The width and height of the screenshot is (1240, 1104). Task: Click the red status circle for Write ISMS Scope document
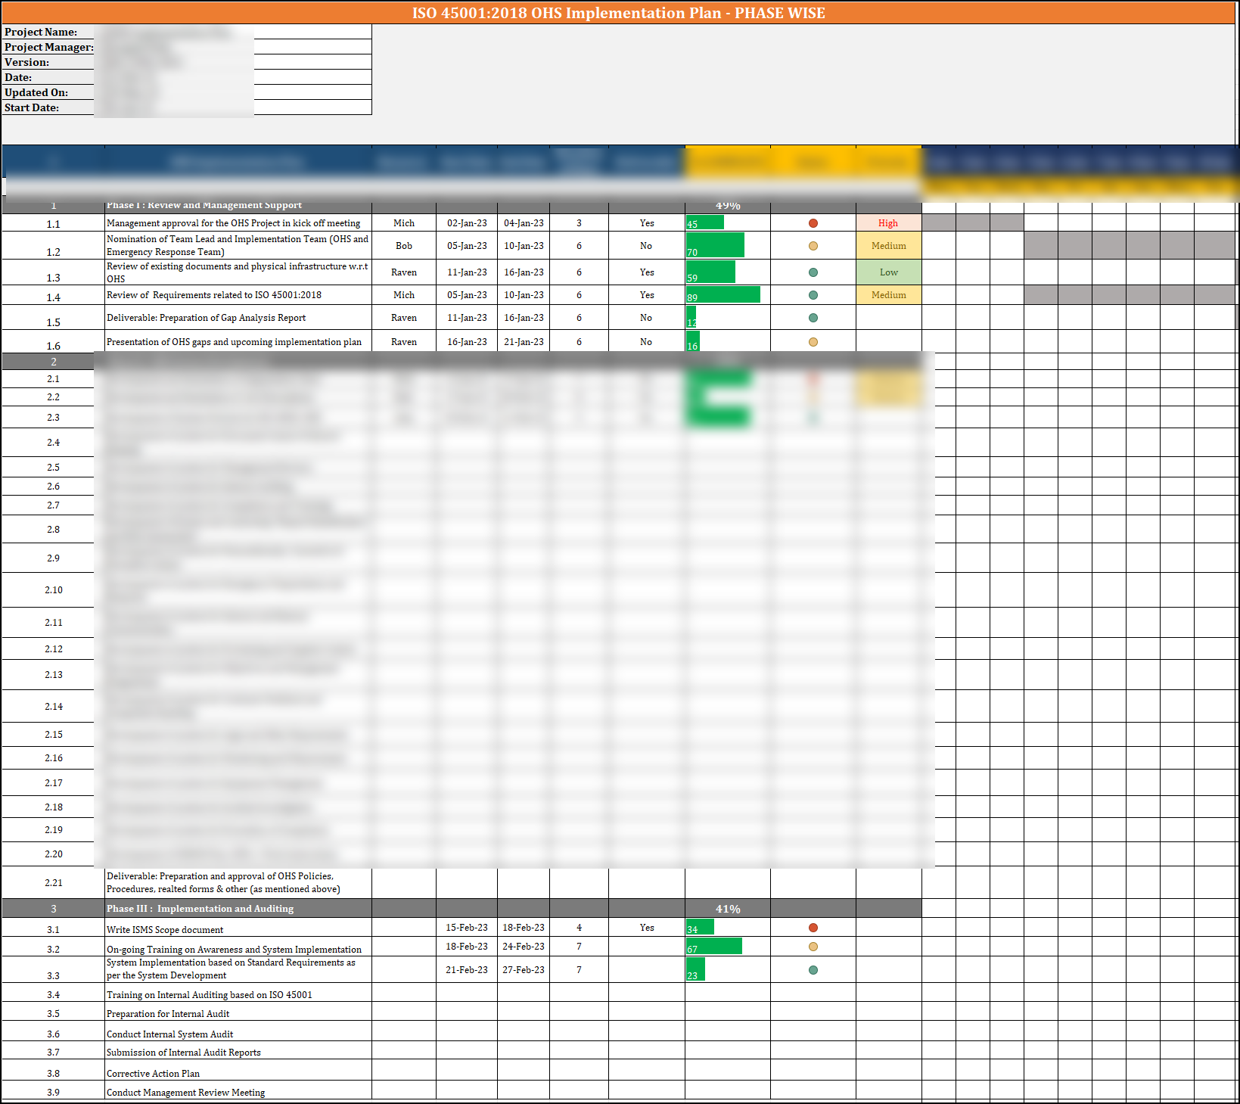click(813, 927)
